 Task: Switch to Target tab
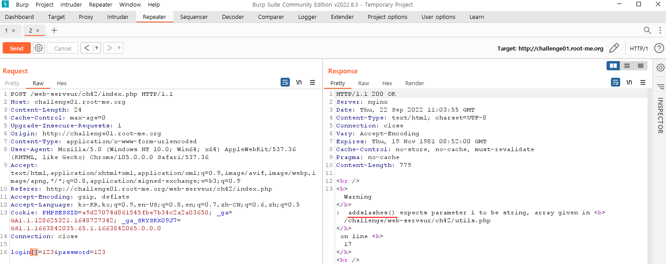coord(56,17)
